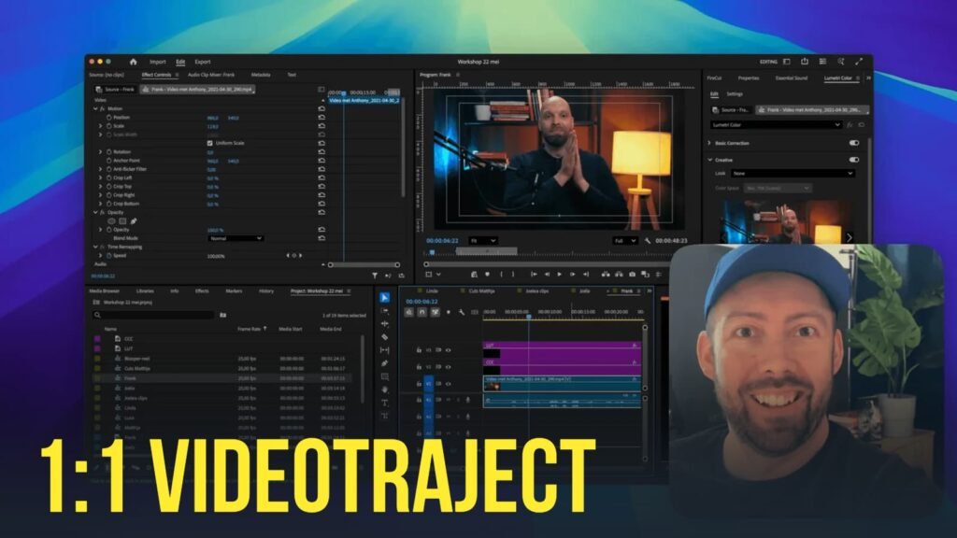Step back one frame in Program monitor
Screen dimensions: 957x538
pyautogui.click(x=547, y=275)
